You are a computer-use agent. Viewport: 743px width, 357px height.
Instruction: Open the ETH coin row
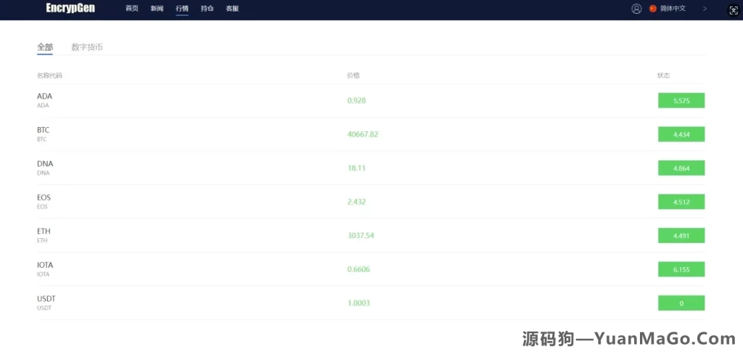pos(371,235)
